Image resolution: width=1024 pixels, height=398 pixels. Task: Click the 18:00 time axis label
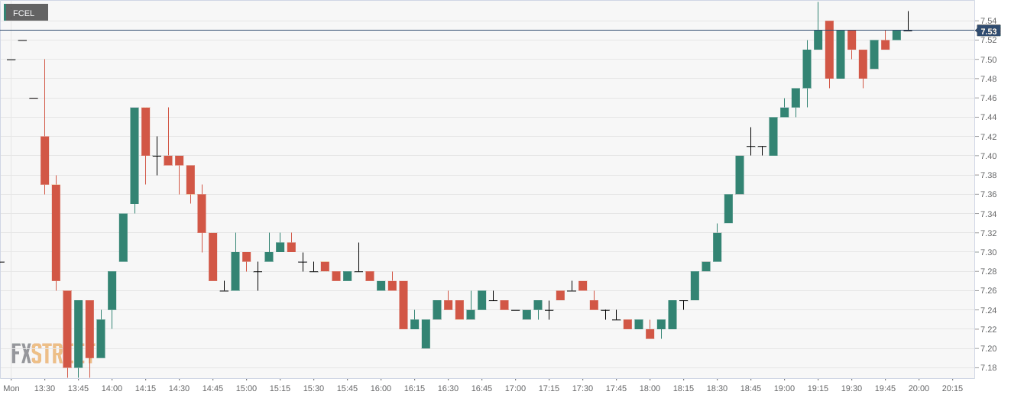coord(650,388)
